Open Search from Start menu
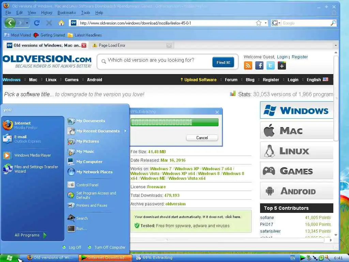This screenshot has height=262, width=349. pos(97,218)
